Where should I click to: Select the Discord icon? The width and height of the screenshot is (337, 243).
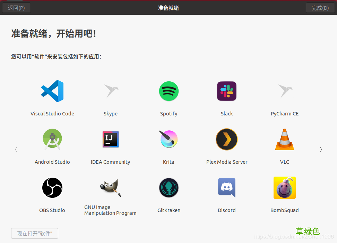click(x=226, y=188)
